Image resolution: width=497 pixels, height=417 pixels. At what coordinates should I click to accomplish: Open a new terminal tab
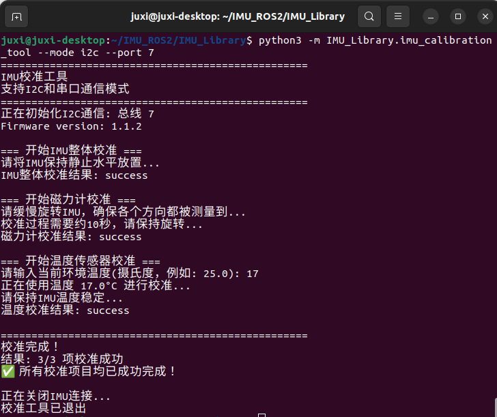16,16
